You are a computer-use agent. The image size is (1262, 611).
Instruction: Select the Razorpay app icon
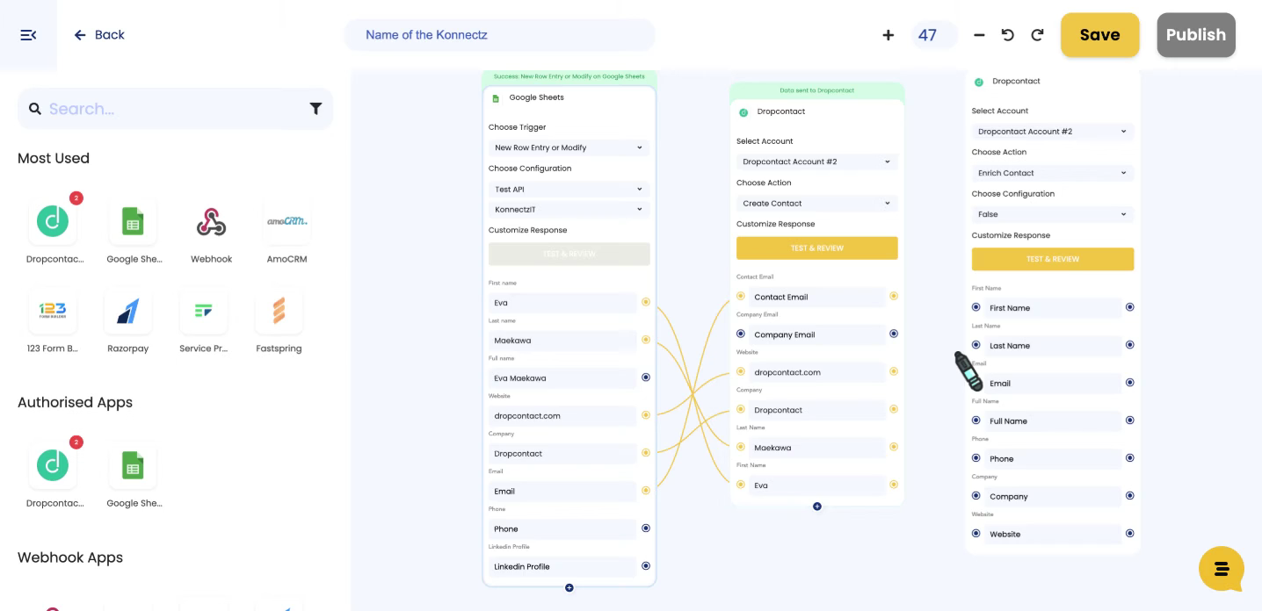click(x=128, y=311)
